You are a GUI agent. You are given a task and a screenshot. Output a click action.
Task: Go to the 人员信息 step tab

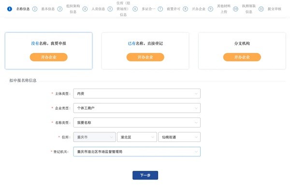coord(98,9)
